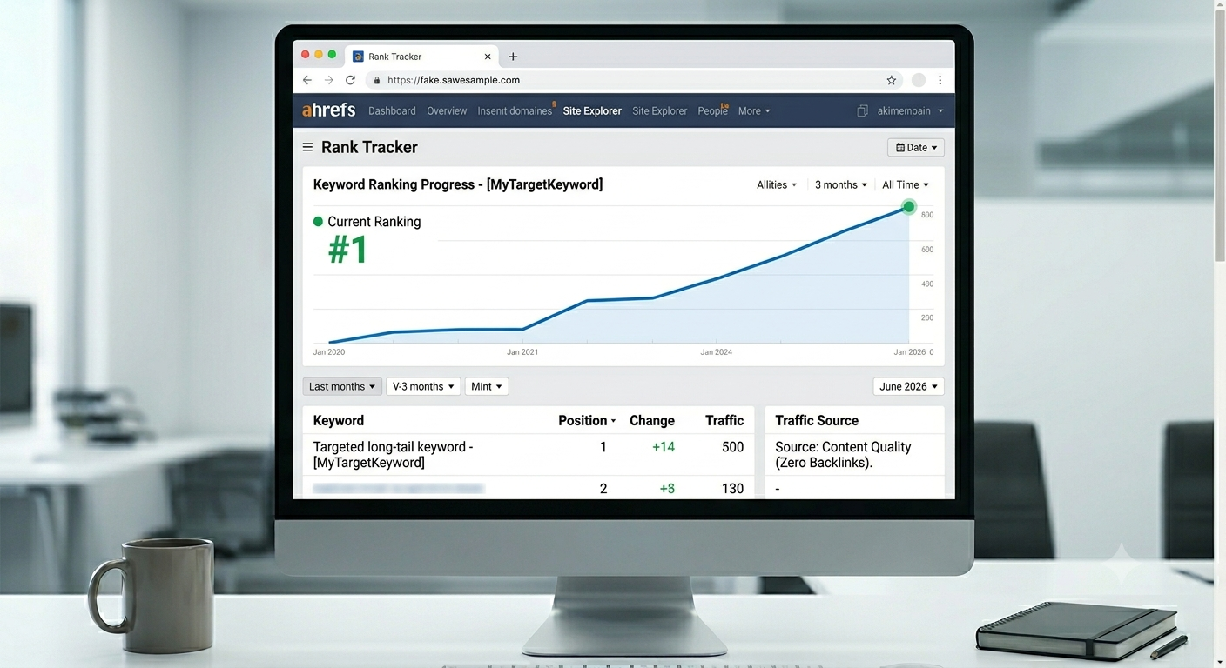Image resolution: width=1226 pixels, height=668 pixels.
Task: Click the Jan 2024 axis label
Action: pos(717,352)
